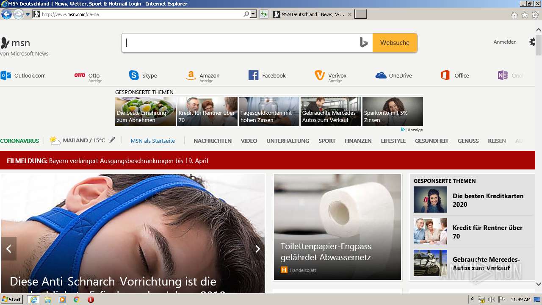Click the AdChoices Anzeige icon
Screen dimensions: 542x305
(403, 130)
